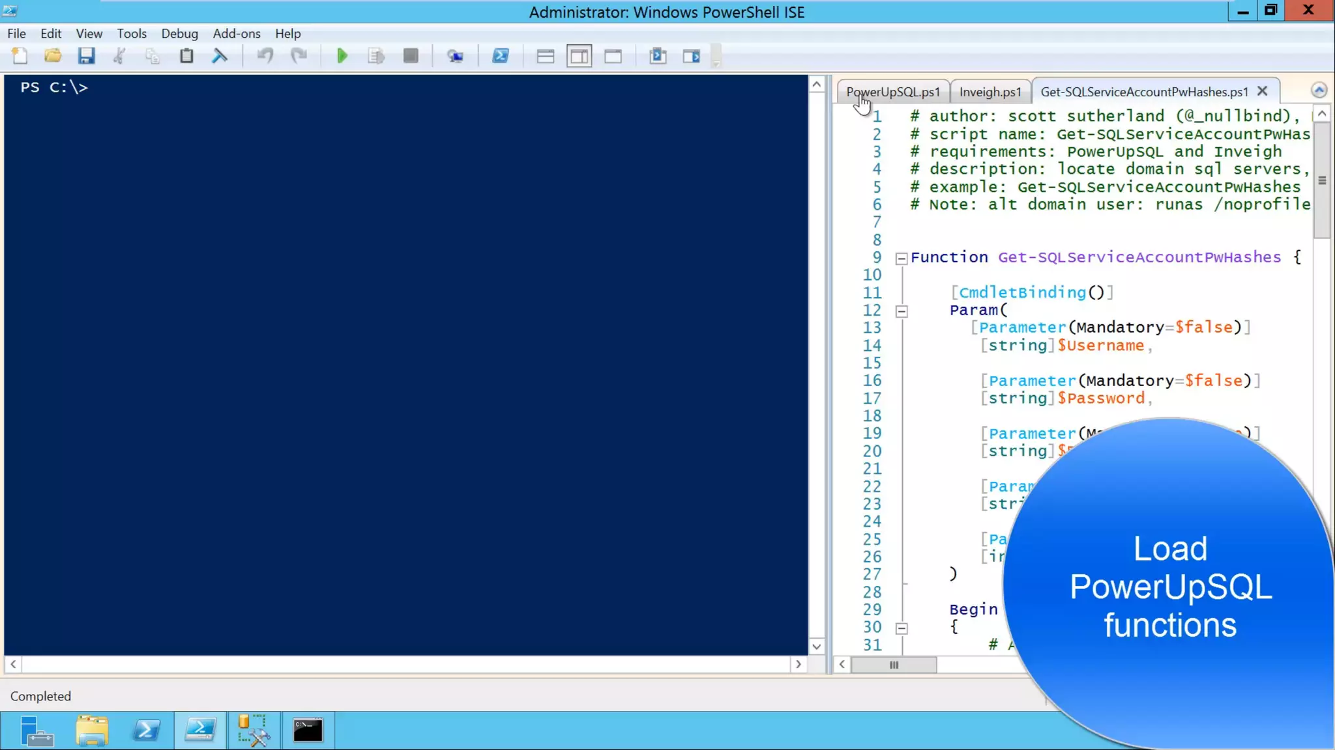Click the Paste clipboard icon
The height and width of the screenshot is (750, 1335).
(x=186, y=56)
